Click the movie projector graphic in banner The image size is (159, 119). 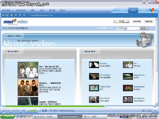tap(144, 40)
